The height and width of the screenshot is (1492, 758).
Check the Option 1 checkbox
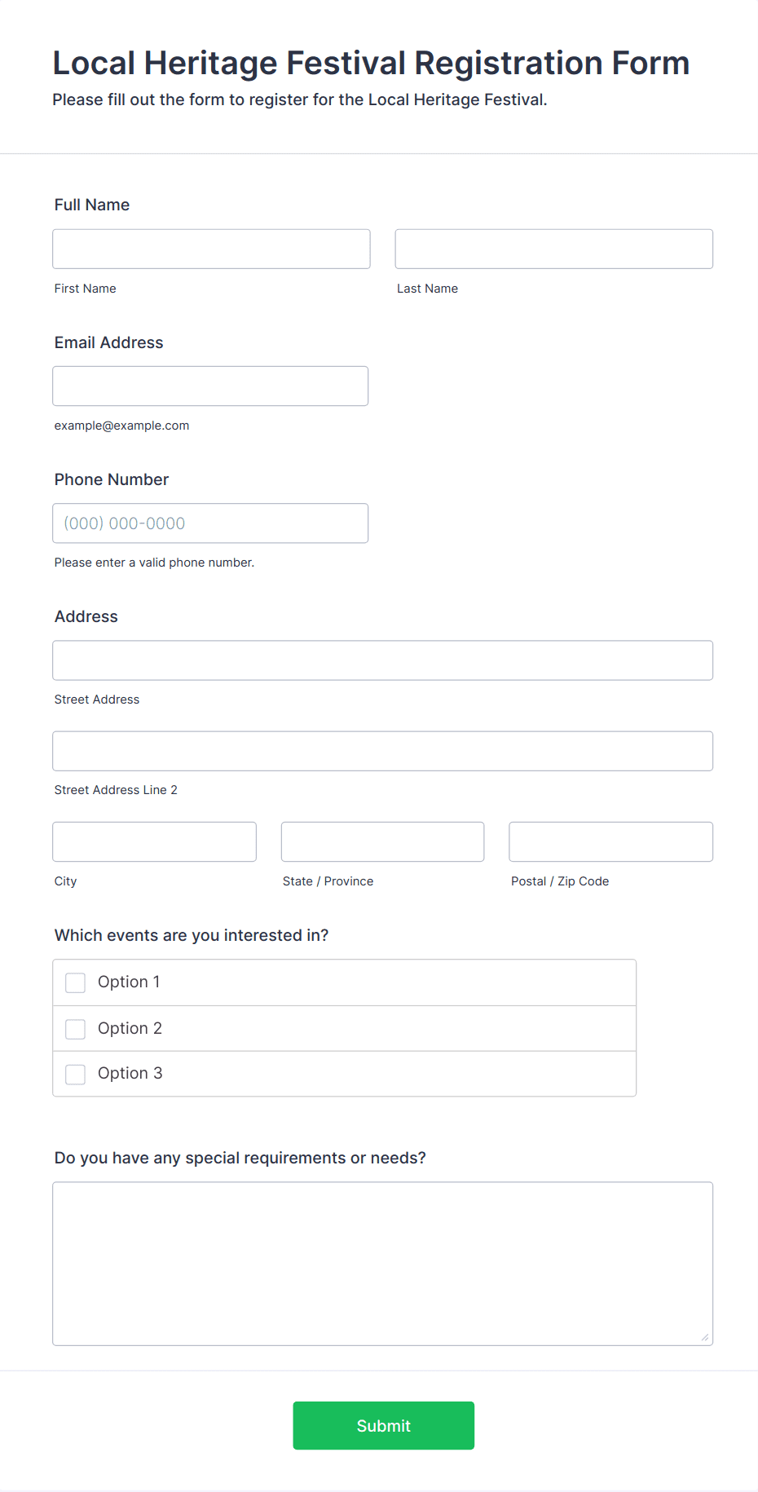pos(75,982)
